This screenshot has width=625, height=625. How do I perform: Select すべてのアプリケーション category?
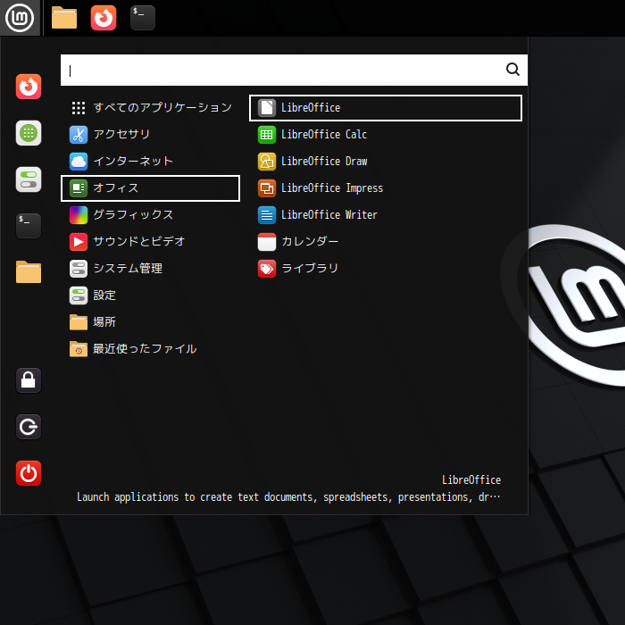pos(150,108)
